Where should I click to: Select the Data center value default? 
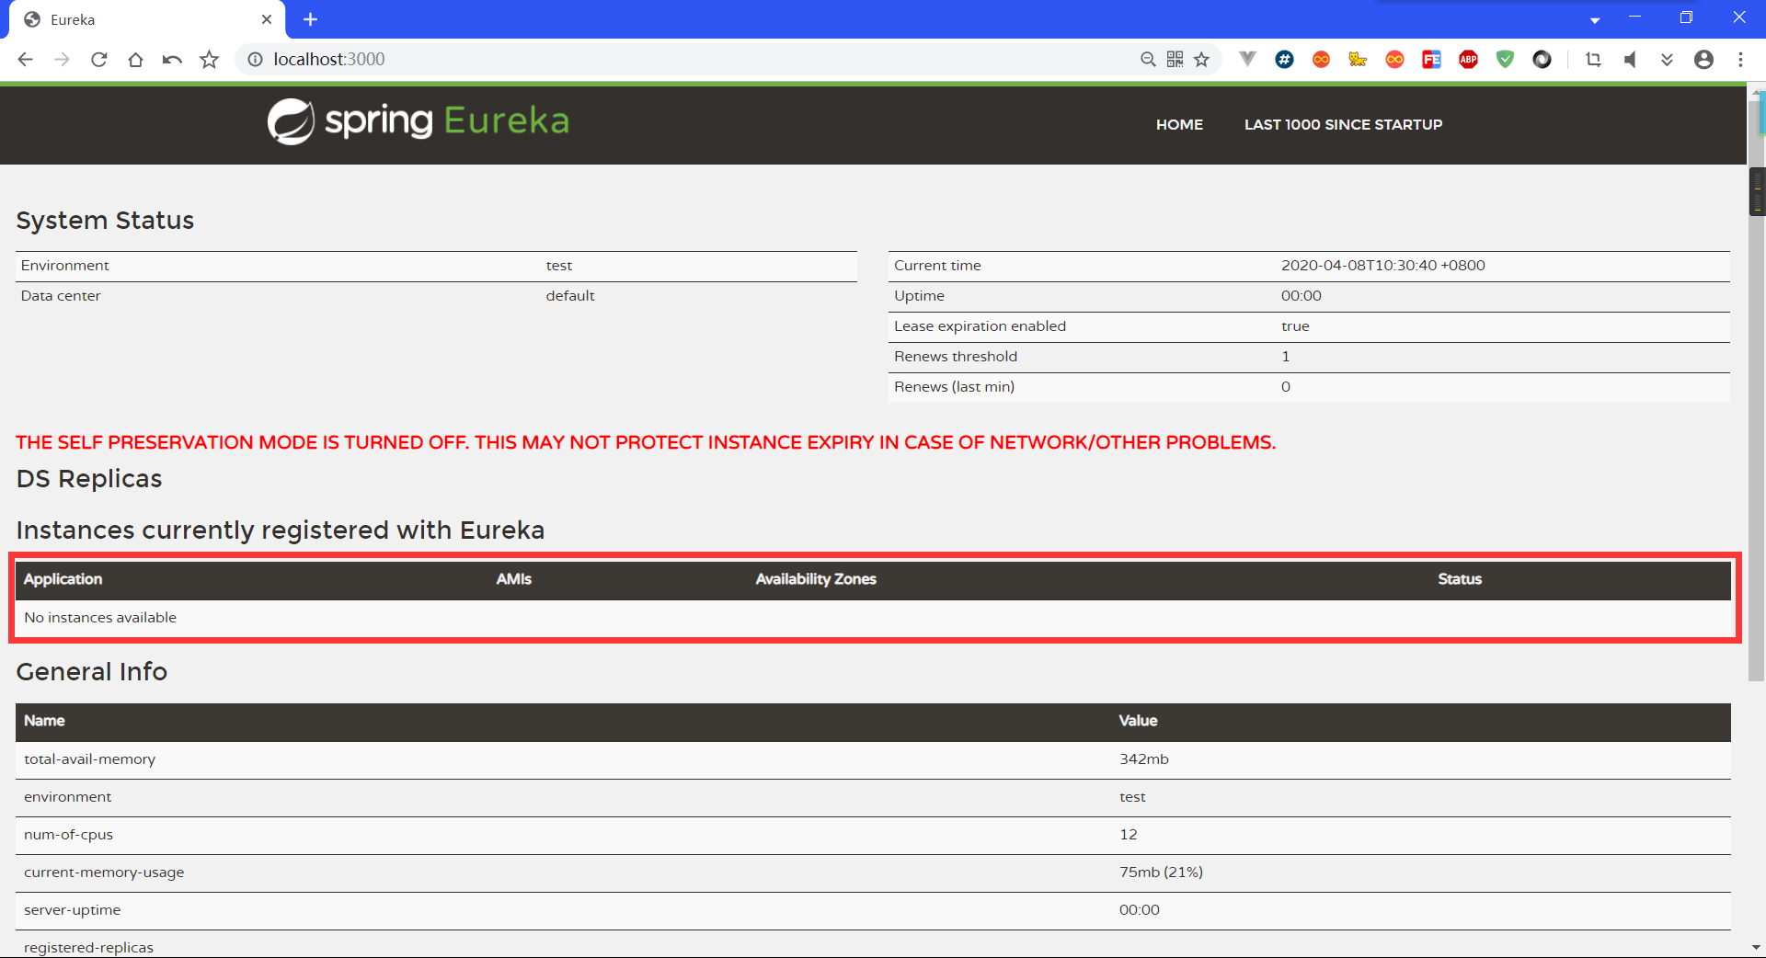point(570,296)
